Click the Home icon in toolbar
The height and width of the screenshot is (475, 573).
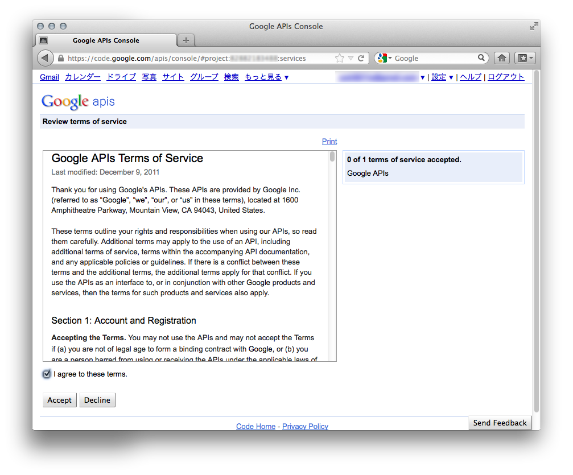pyautogui.click(x=501, y=57)
